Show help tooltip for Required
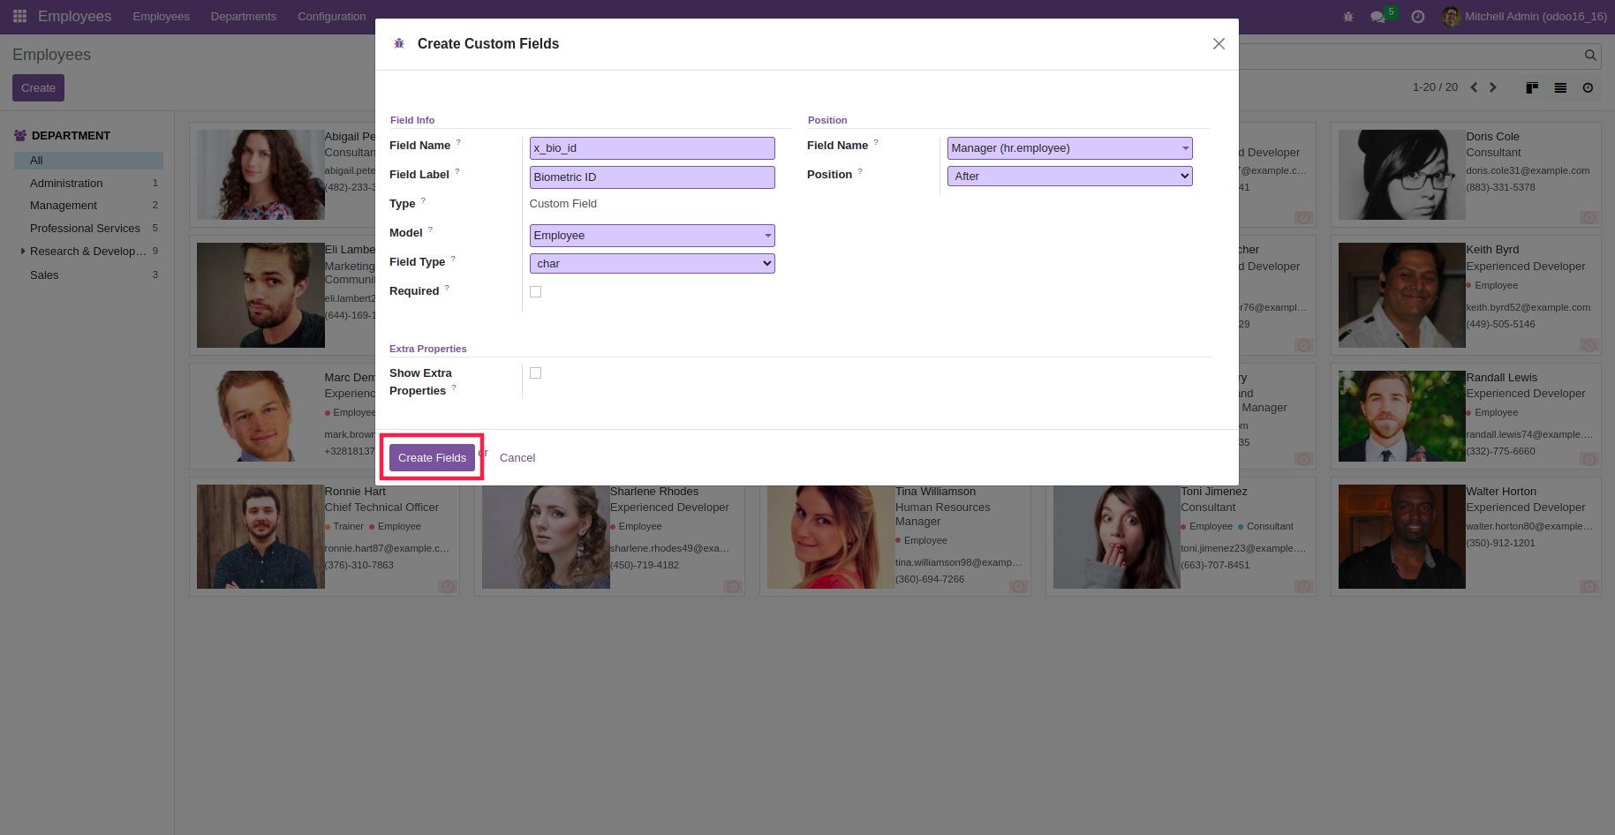The image size is (1615, 835). point(447,288)
